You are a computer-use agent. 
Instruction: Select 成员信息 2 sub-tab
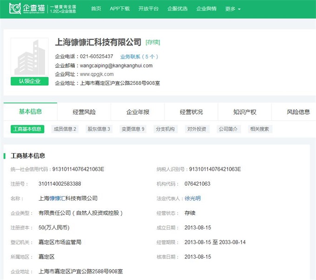65,129
